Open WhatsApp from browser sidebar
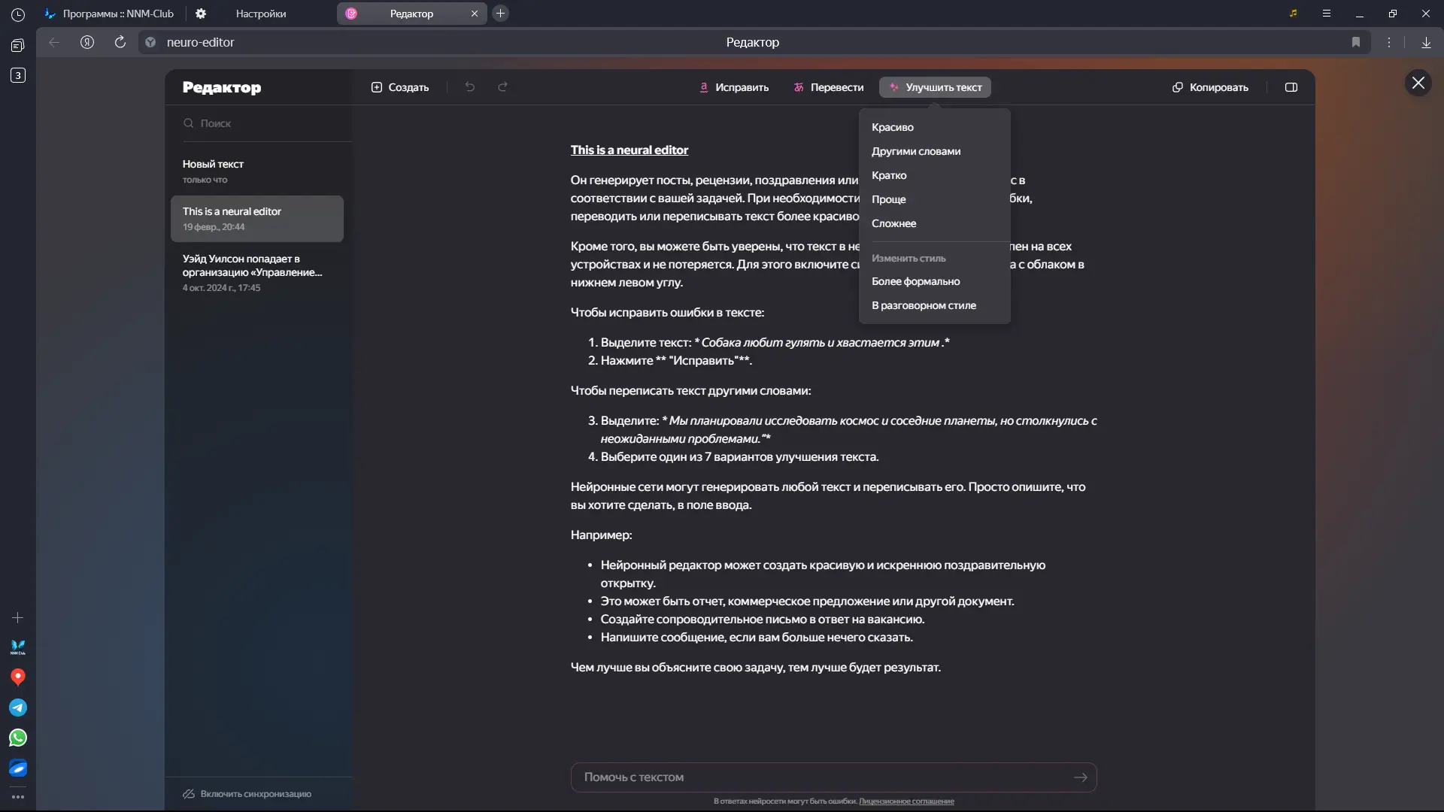Image resolution: width=1444 pixels, height=812 pixels. coord(18,738)
